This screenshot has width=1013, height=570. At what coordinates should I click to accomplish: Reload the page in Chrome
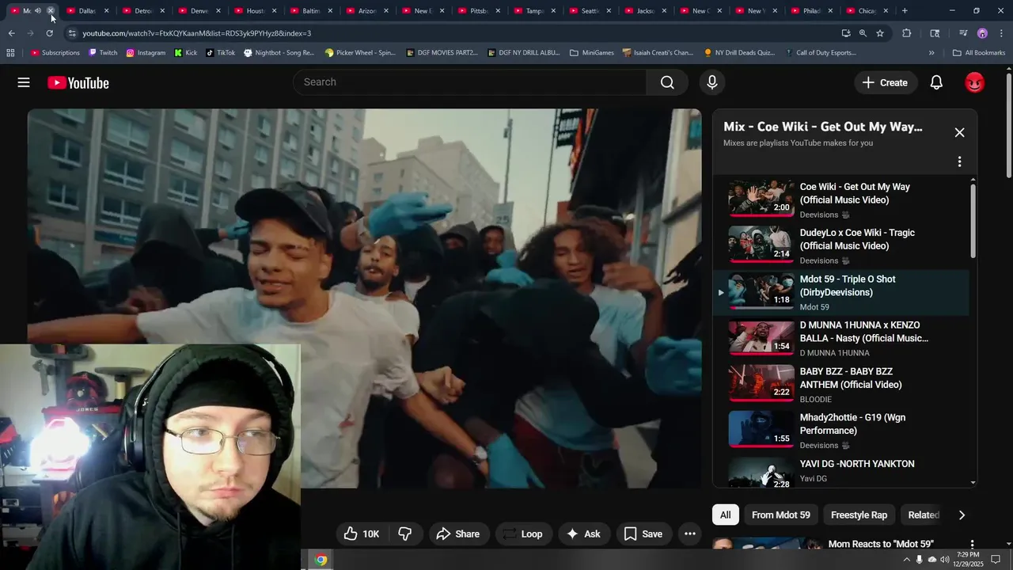(x=50, y=33)
